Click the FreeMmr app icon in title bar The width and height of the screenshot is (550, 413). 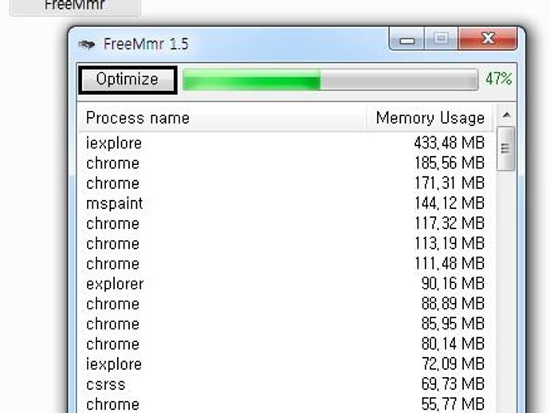tap(86, 45)
